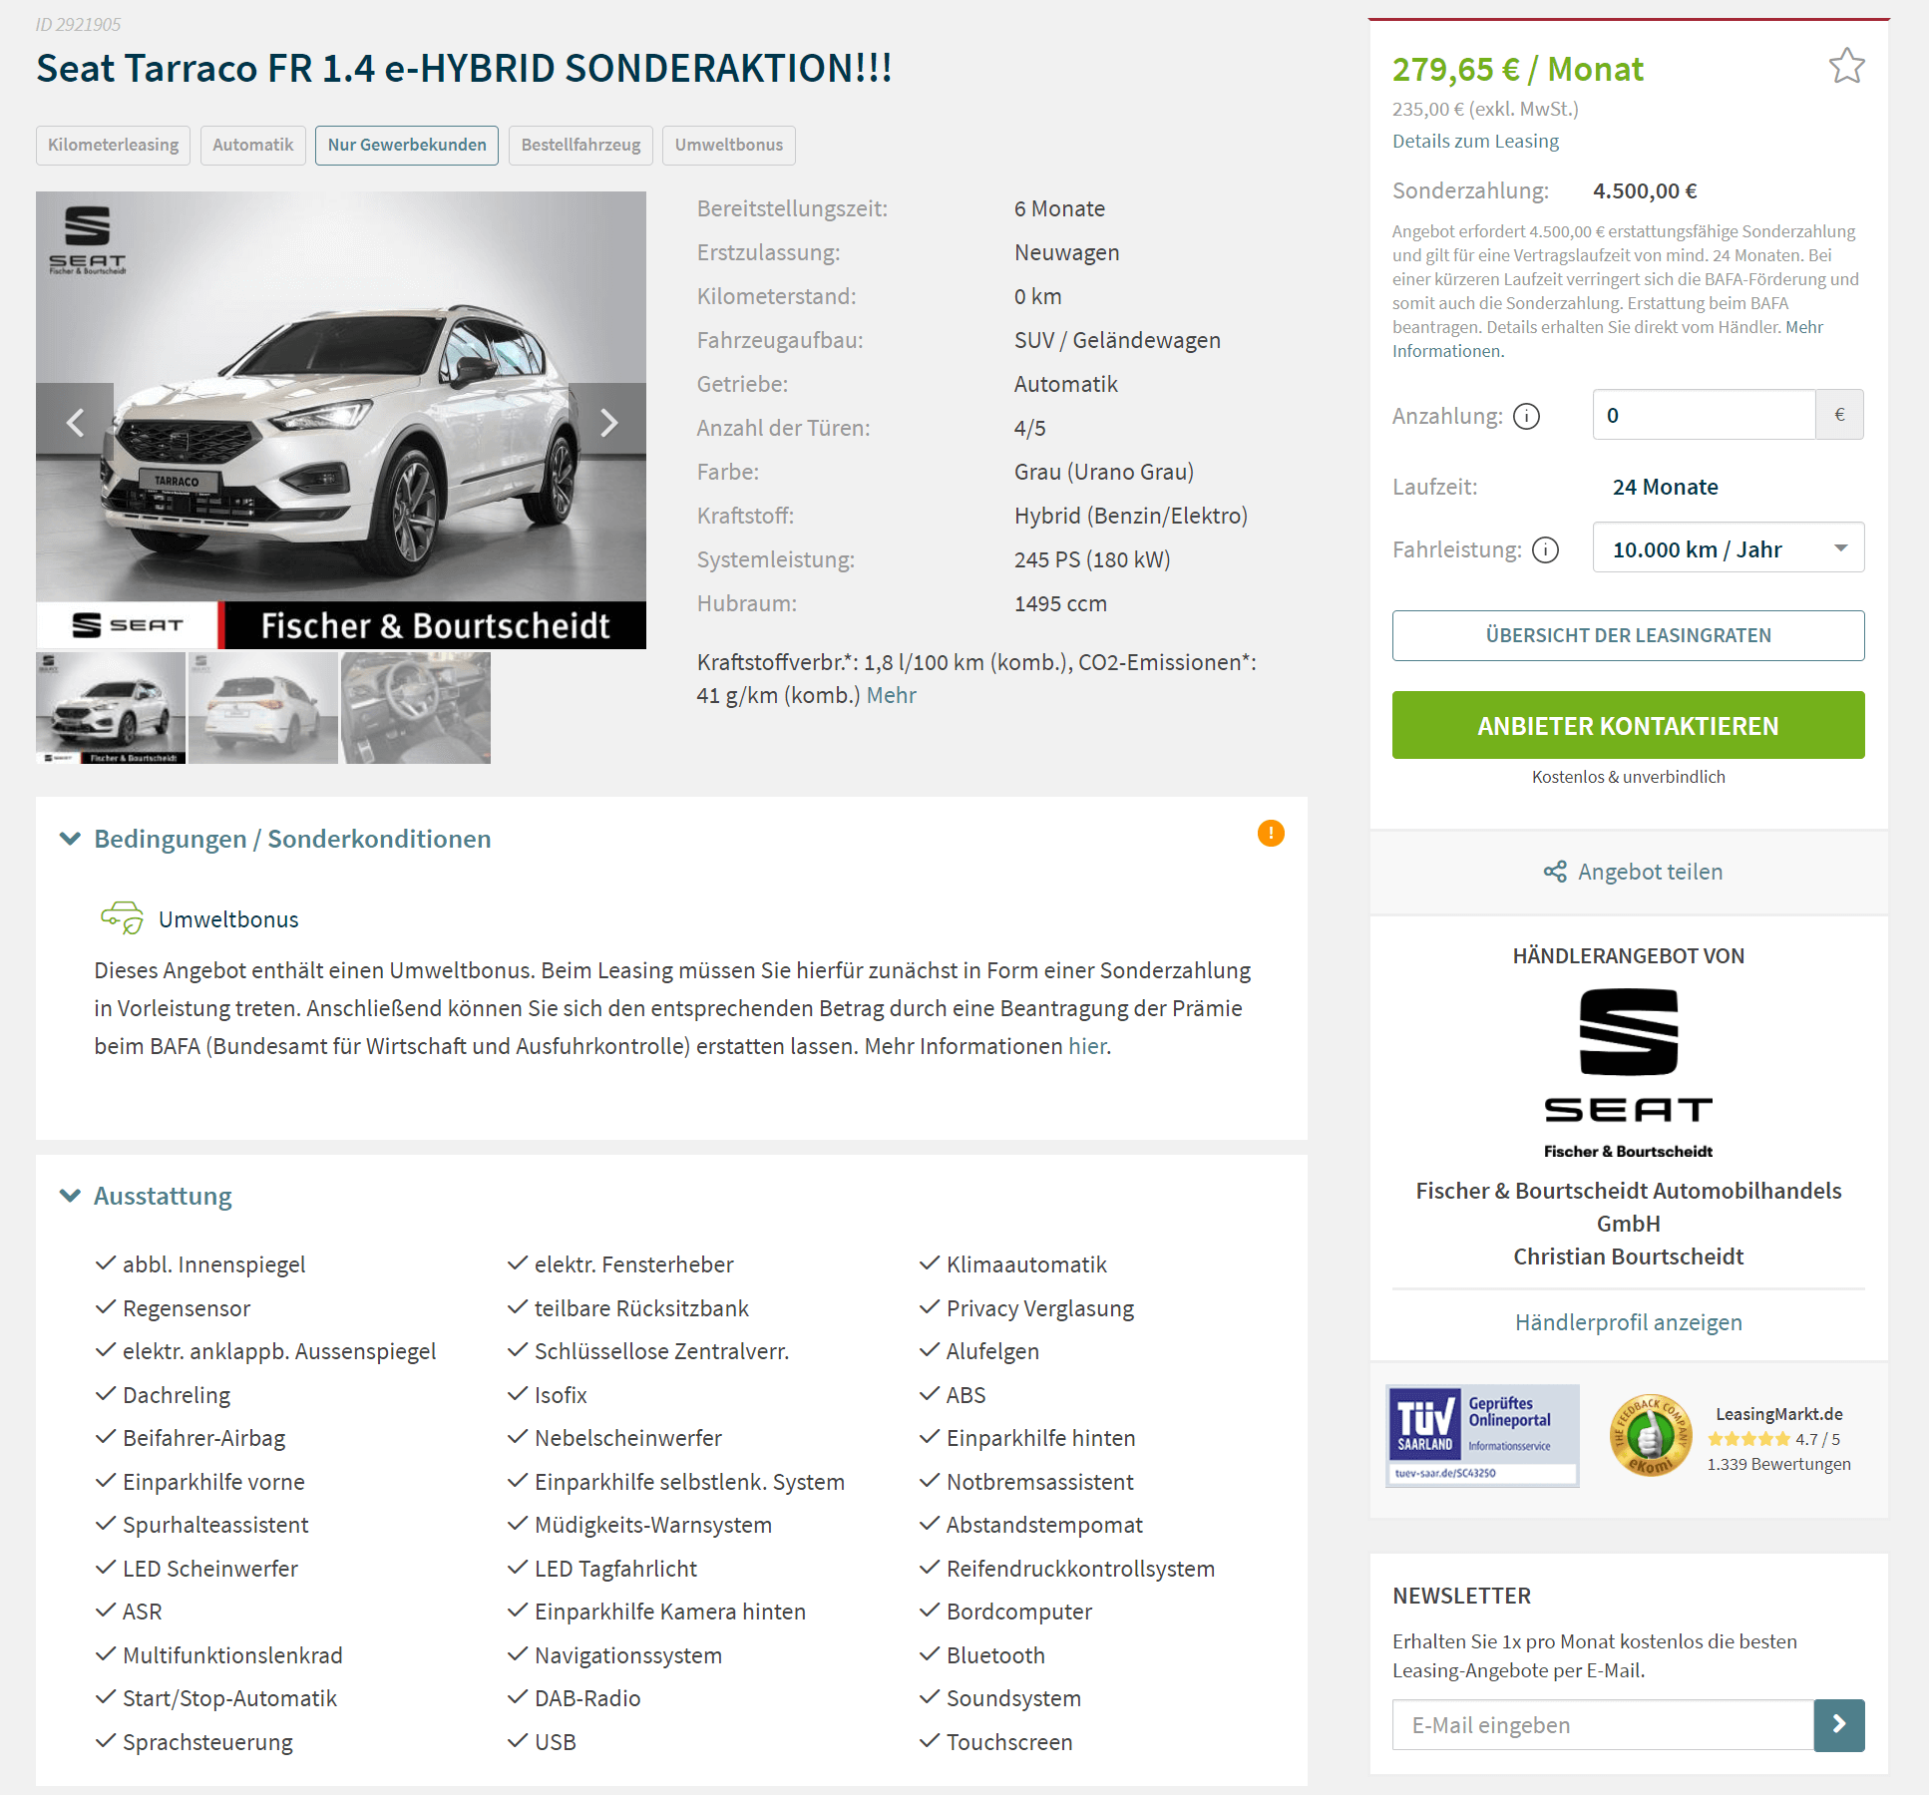Screen dimensions: 1929x1795
Task: Click the Umweltbonus green car icon
Action: 123,917
